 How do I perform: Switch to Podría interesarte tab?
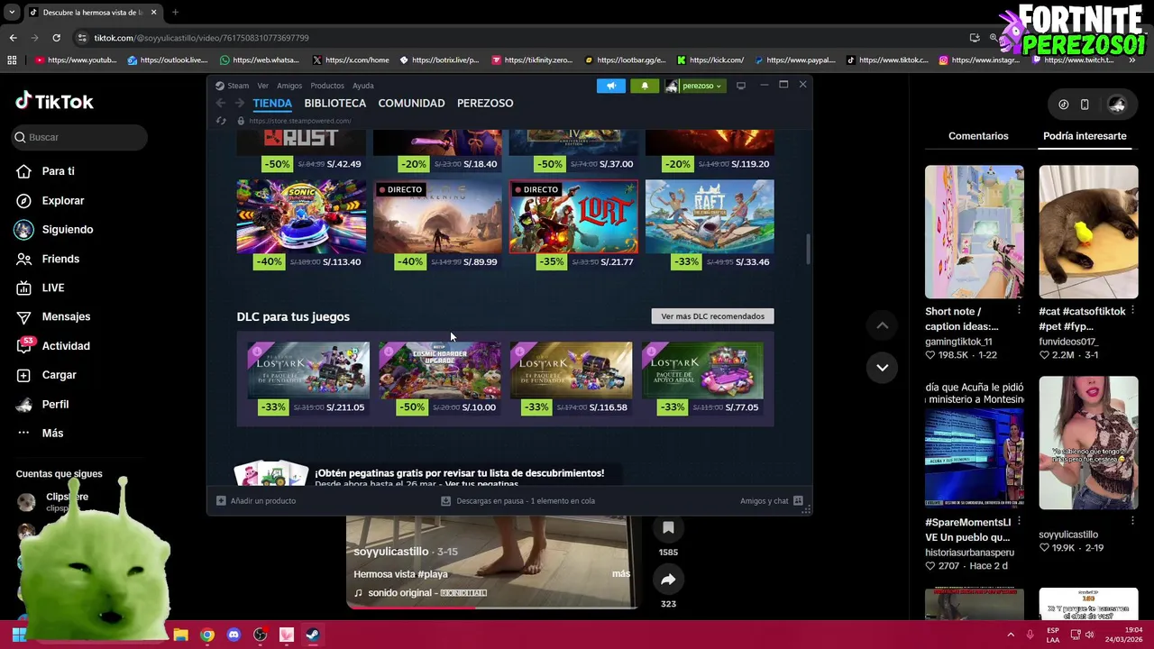tap(1085, 136)
